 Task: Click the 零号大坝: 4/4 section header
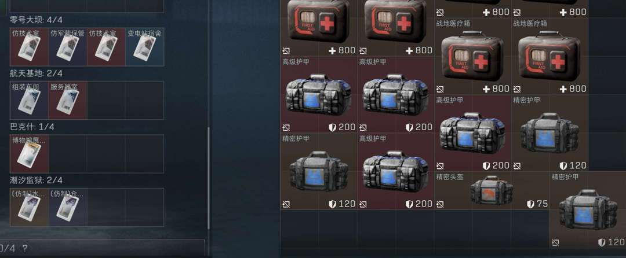(x=36, y=20)
